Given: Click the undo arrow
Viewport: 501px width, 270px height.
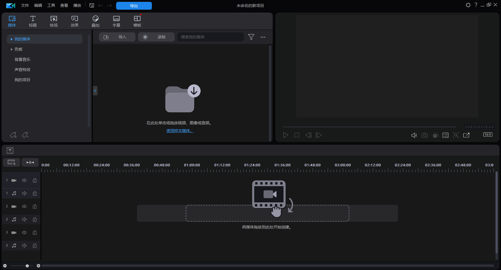Looking at the screenshot, I should pos(100,5).
